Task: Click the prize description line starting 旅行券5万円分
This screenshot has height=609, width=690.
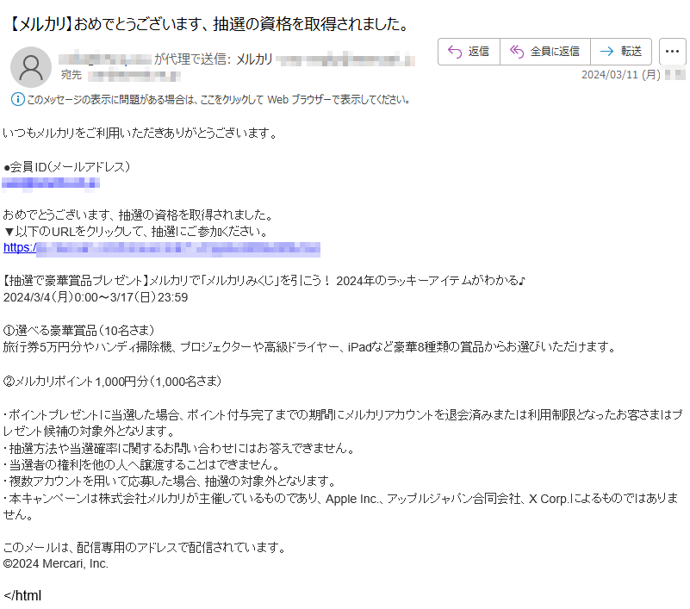Action: point(309,347)
